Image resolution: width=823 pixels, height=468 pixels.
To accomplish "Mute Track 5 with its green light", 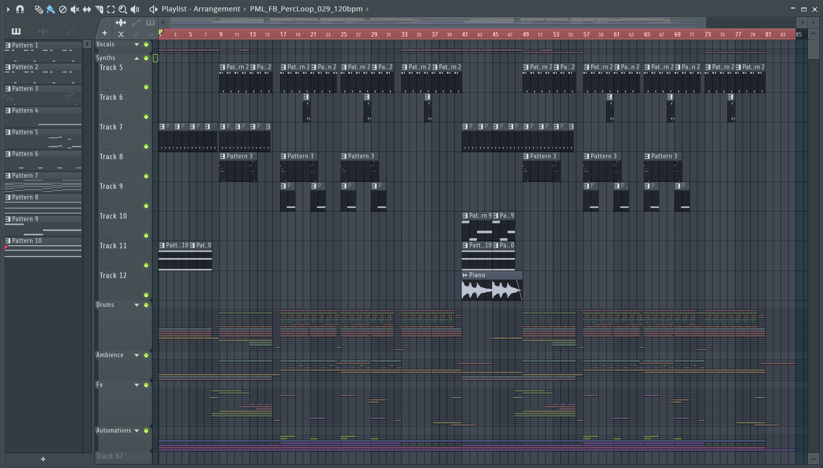I will [146, 87].
